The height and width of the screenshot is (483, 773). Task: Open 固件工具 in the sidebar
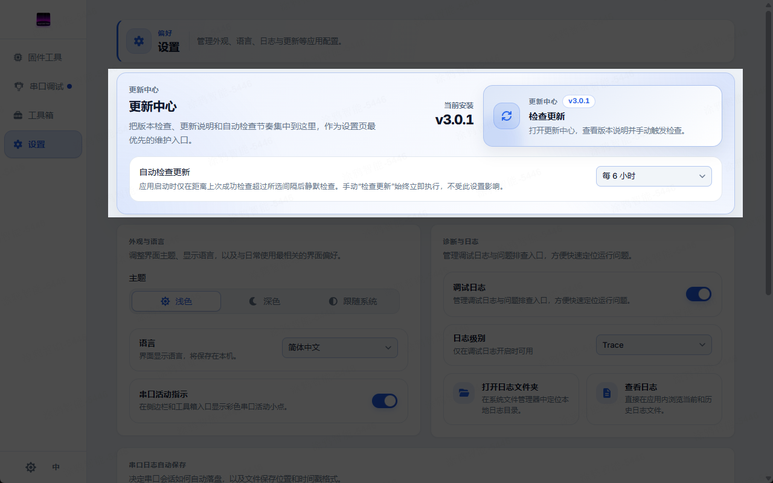(x=43, y=57)
